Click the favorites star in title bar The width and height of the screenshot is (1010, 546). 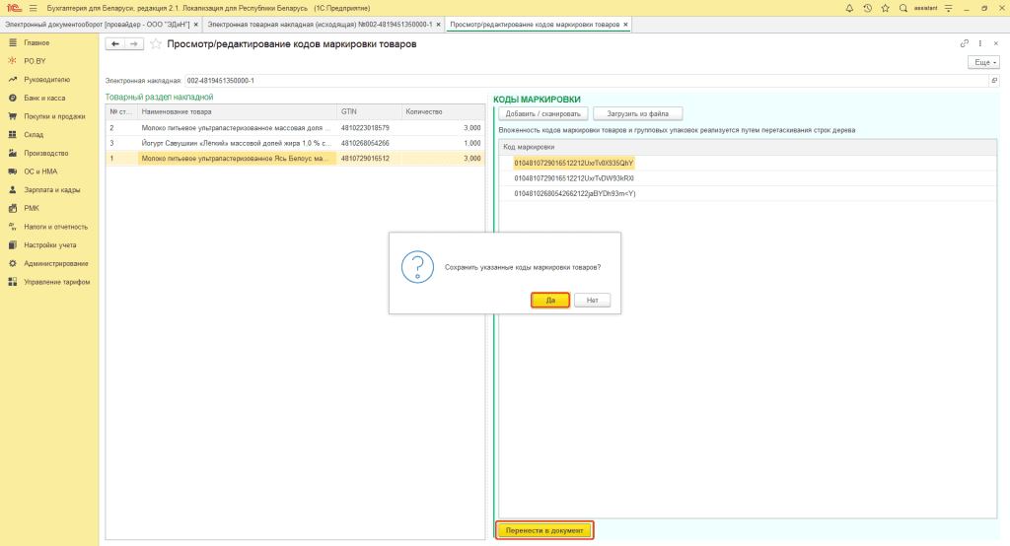[885, 8]
